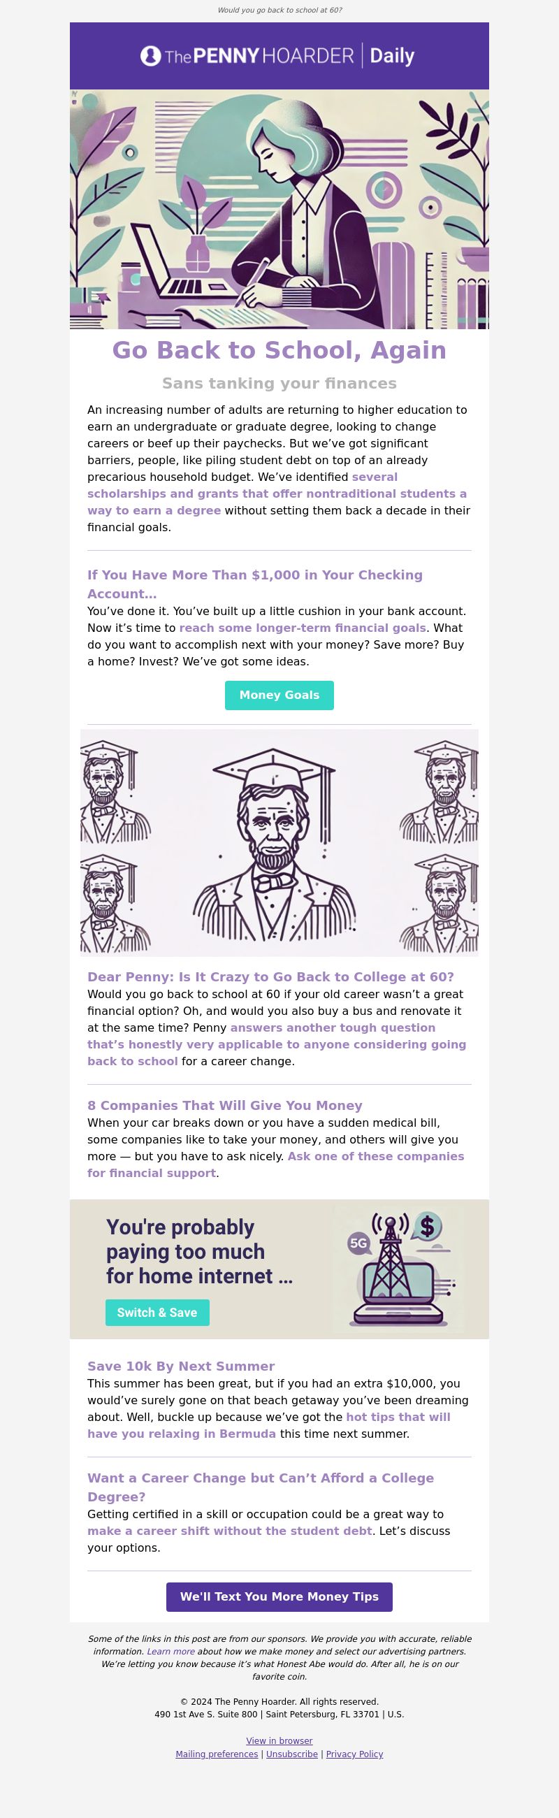559x1818 pixels.
Task: Click the Unsubscribe link in the footer
Action: (x=291, y=1754)
